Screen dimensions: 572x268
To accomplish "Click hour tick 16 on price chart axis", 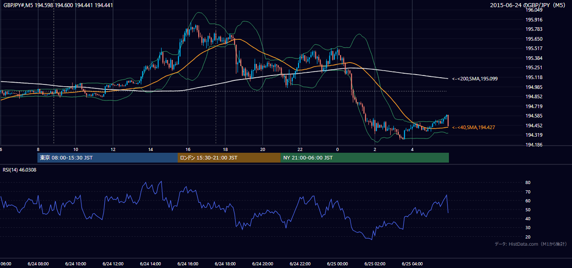I will point(188,149).
